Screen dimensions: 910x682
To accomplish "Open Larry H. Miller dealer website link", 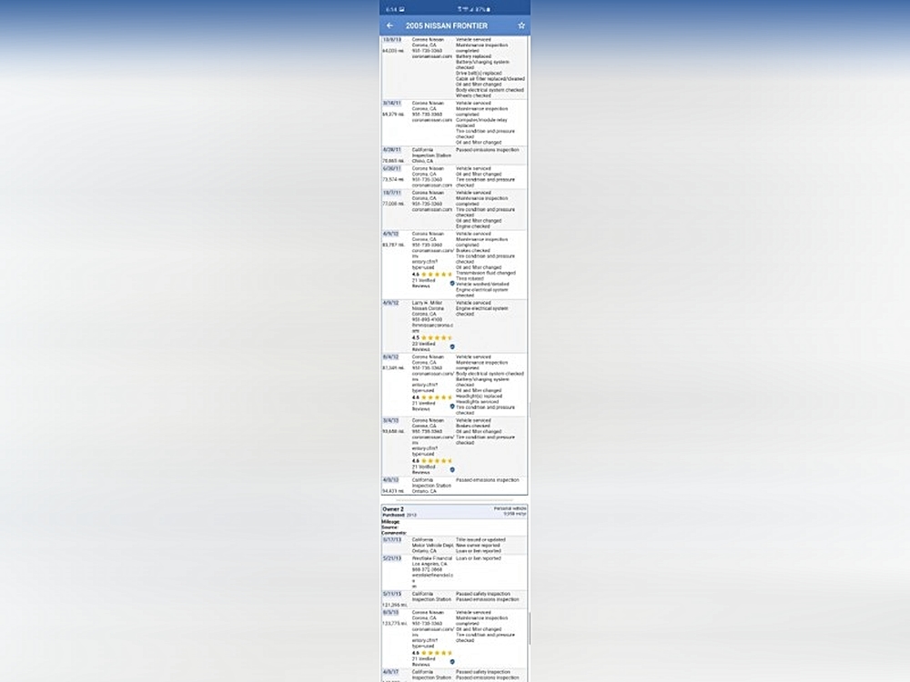I will pos(432,327).
